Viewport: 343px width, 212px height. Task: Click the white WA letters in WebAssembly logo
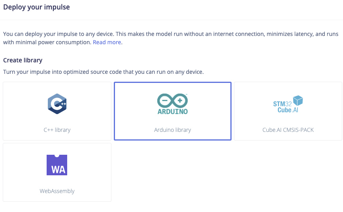click(x=57, y=169)
